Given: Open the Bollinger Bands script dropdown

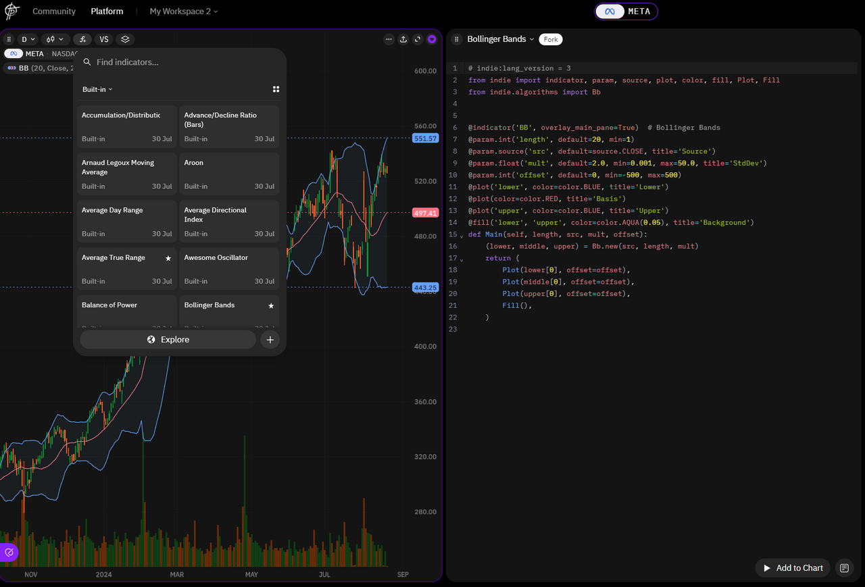Looking at the screenshot, I should (x=501, y=39).
